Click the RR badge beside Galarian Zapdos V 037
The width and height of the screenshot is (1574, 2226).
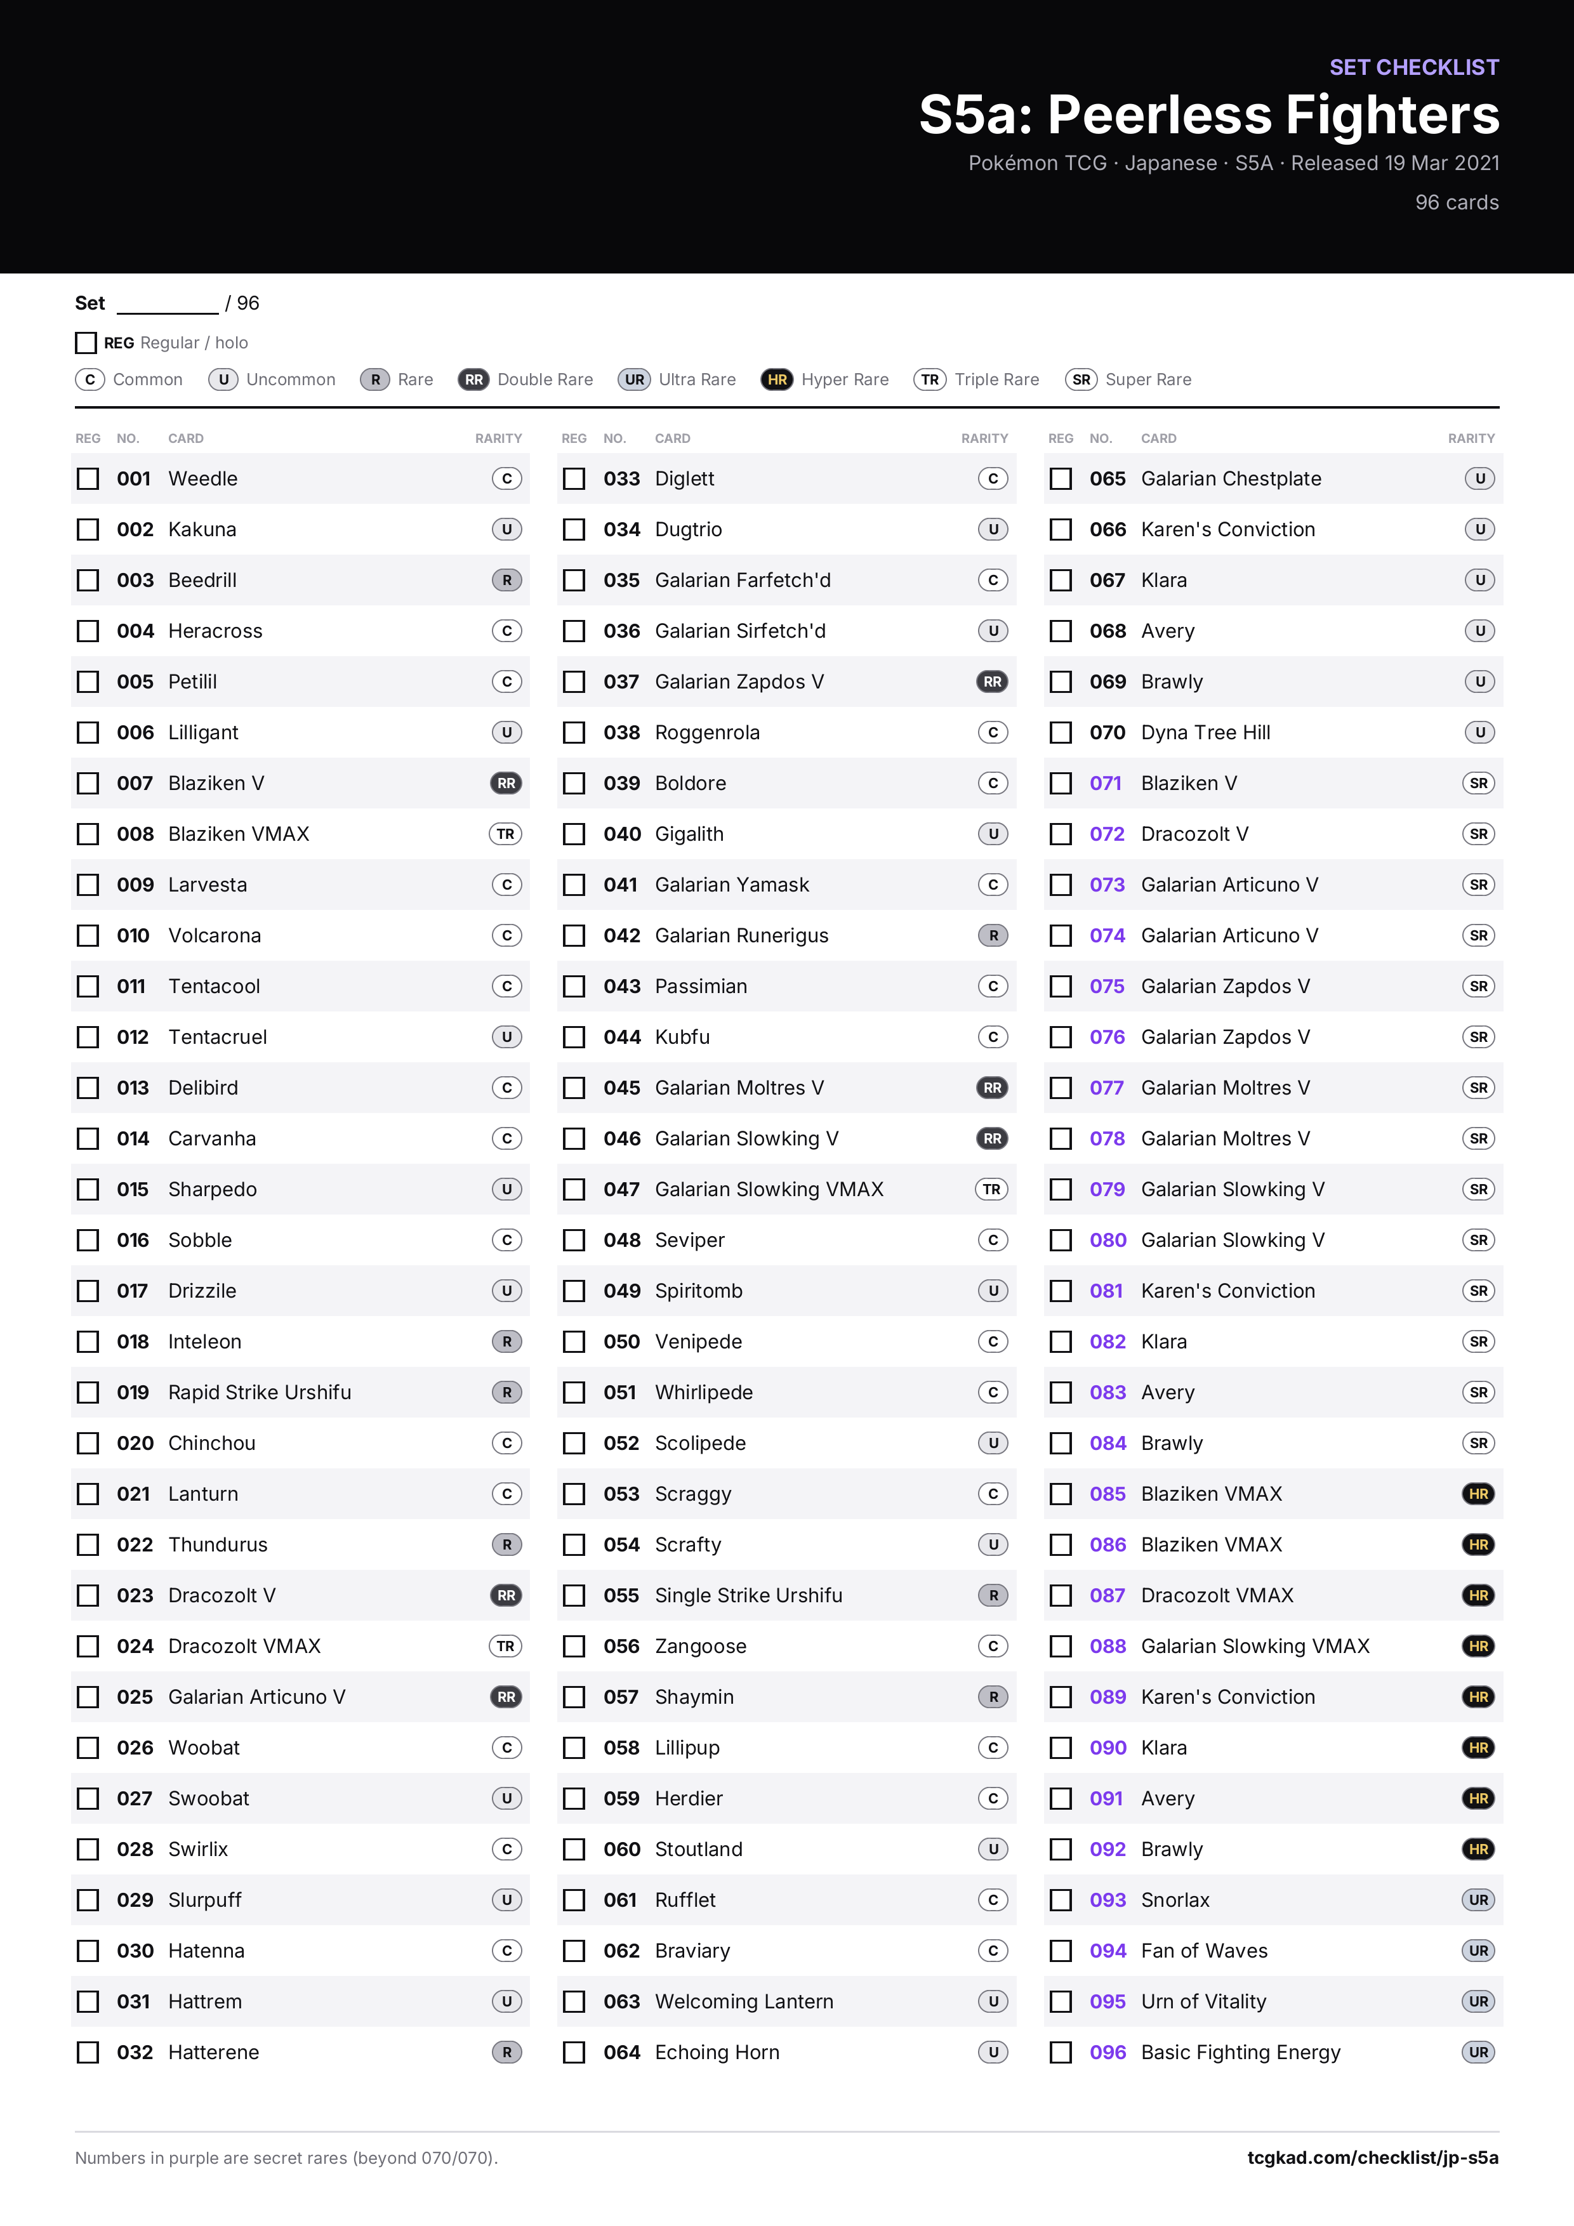(992, 682)
